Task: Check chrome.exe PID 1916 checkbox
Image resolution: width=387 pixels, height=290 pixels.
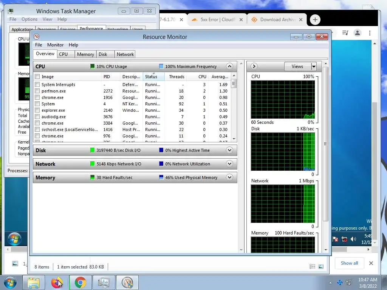Action: 37,97
